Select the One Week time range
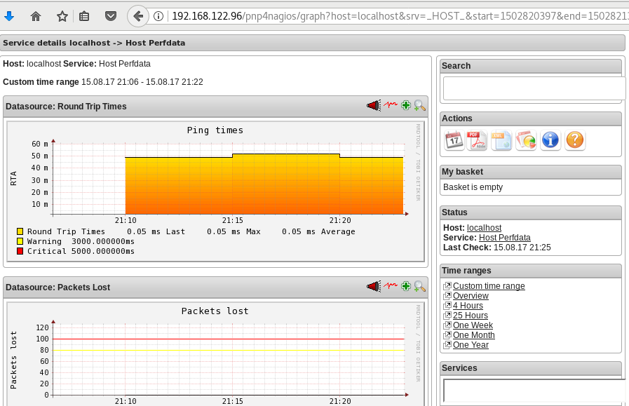 (473, 325)
